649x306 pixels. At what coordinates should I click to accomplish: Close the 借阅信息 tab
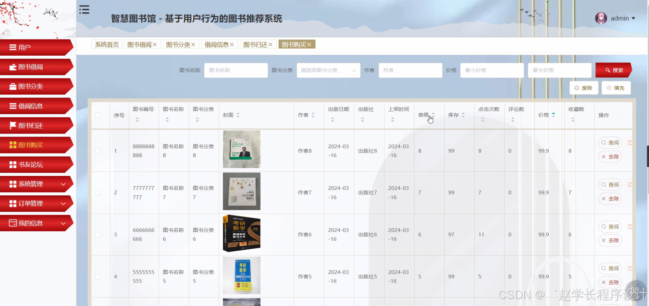[x=232, y=45]
